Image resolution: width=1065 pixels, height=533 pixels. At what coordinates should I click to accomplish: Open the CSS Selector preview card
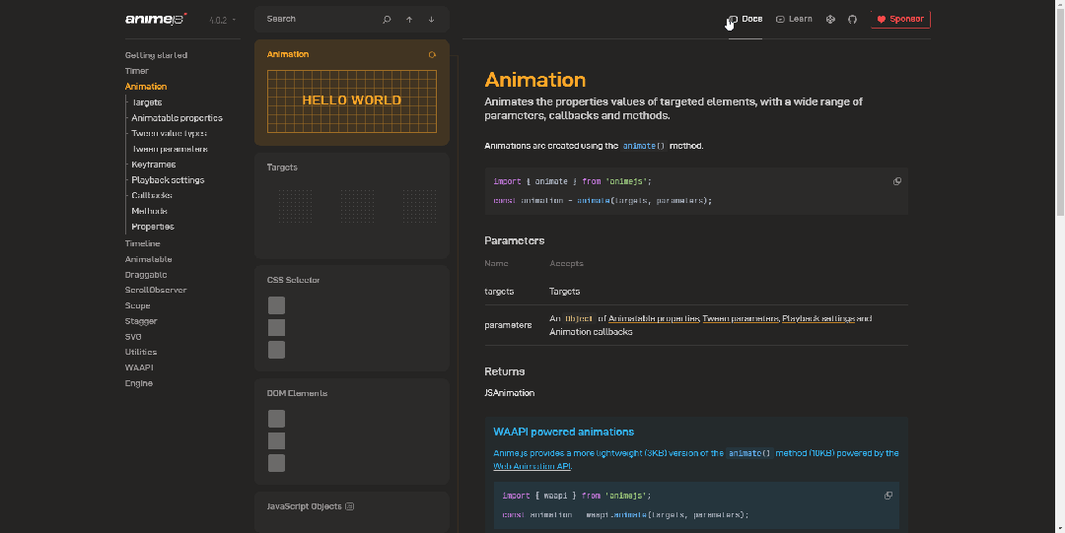pyautogui.click(x=352, y=318)
